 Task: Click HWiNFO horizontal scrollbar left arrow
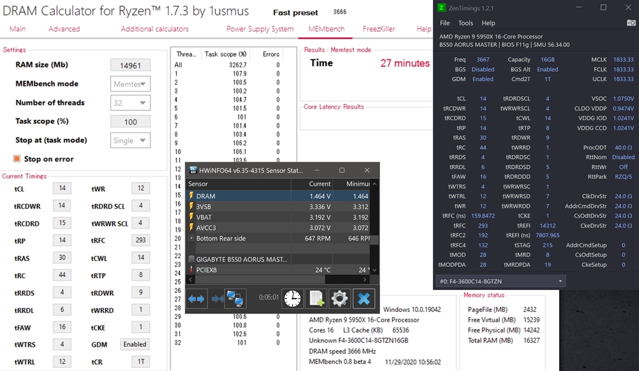pyautogui.click(x=191, y=279)
